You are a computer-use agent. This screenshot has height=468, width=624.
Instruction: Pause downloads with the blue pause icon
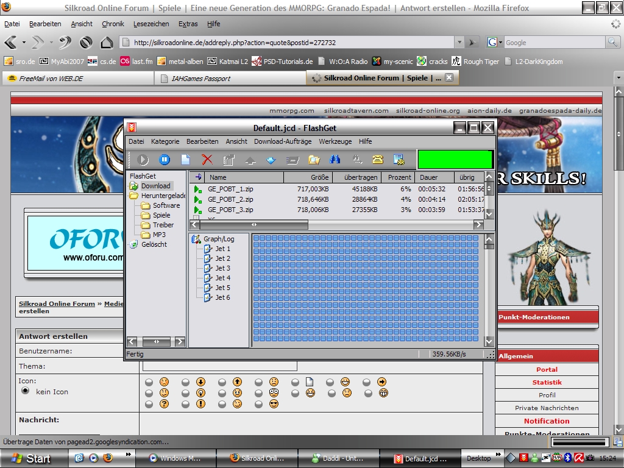point(165,160)
